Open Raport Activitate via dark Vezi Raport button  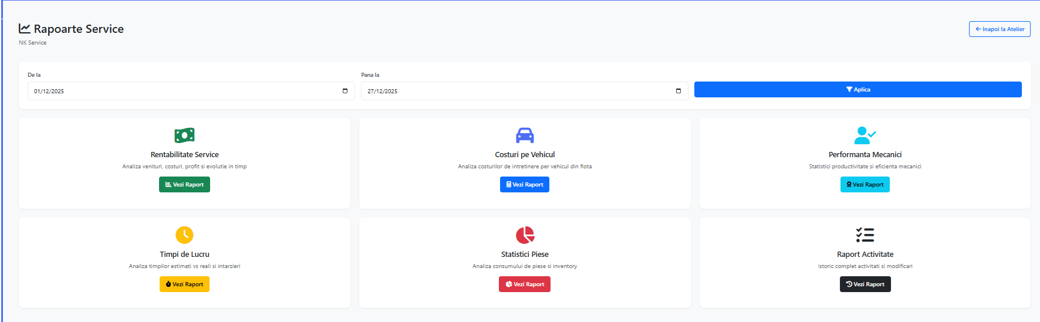[x=865, y=284]
